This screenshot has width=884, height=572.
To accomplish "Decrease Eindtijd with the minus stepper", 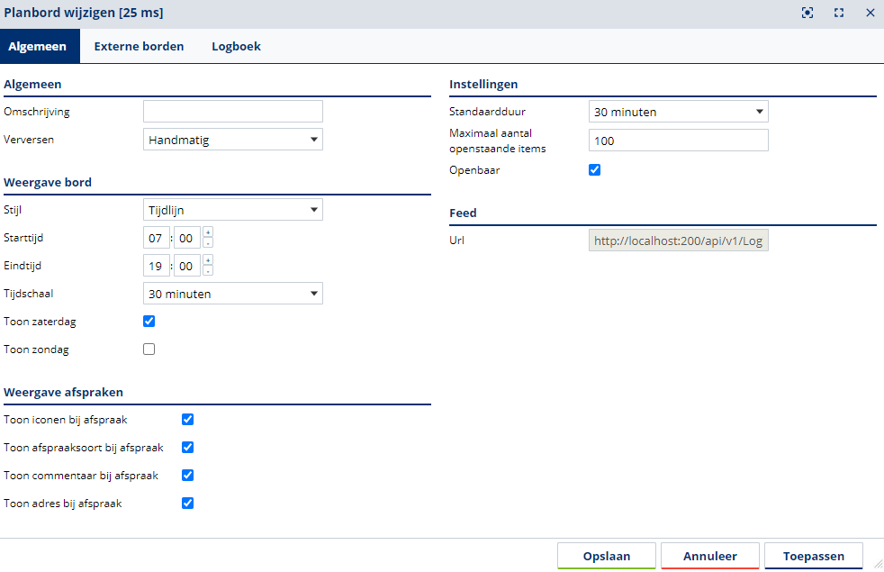I will click(x=208, y=271).
